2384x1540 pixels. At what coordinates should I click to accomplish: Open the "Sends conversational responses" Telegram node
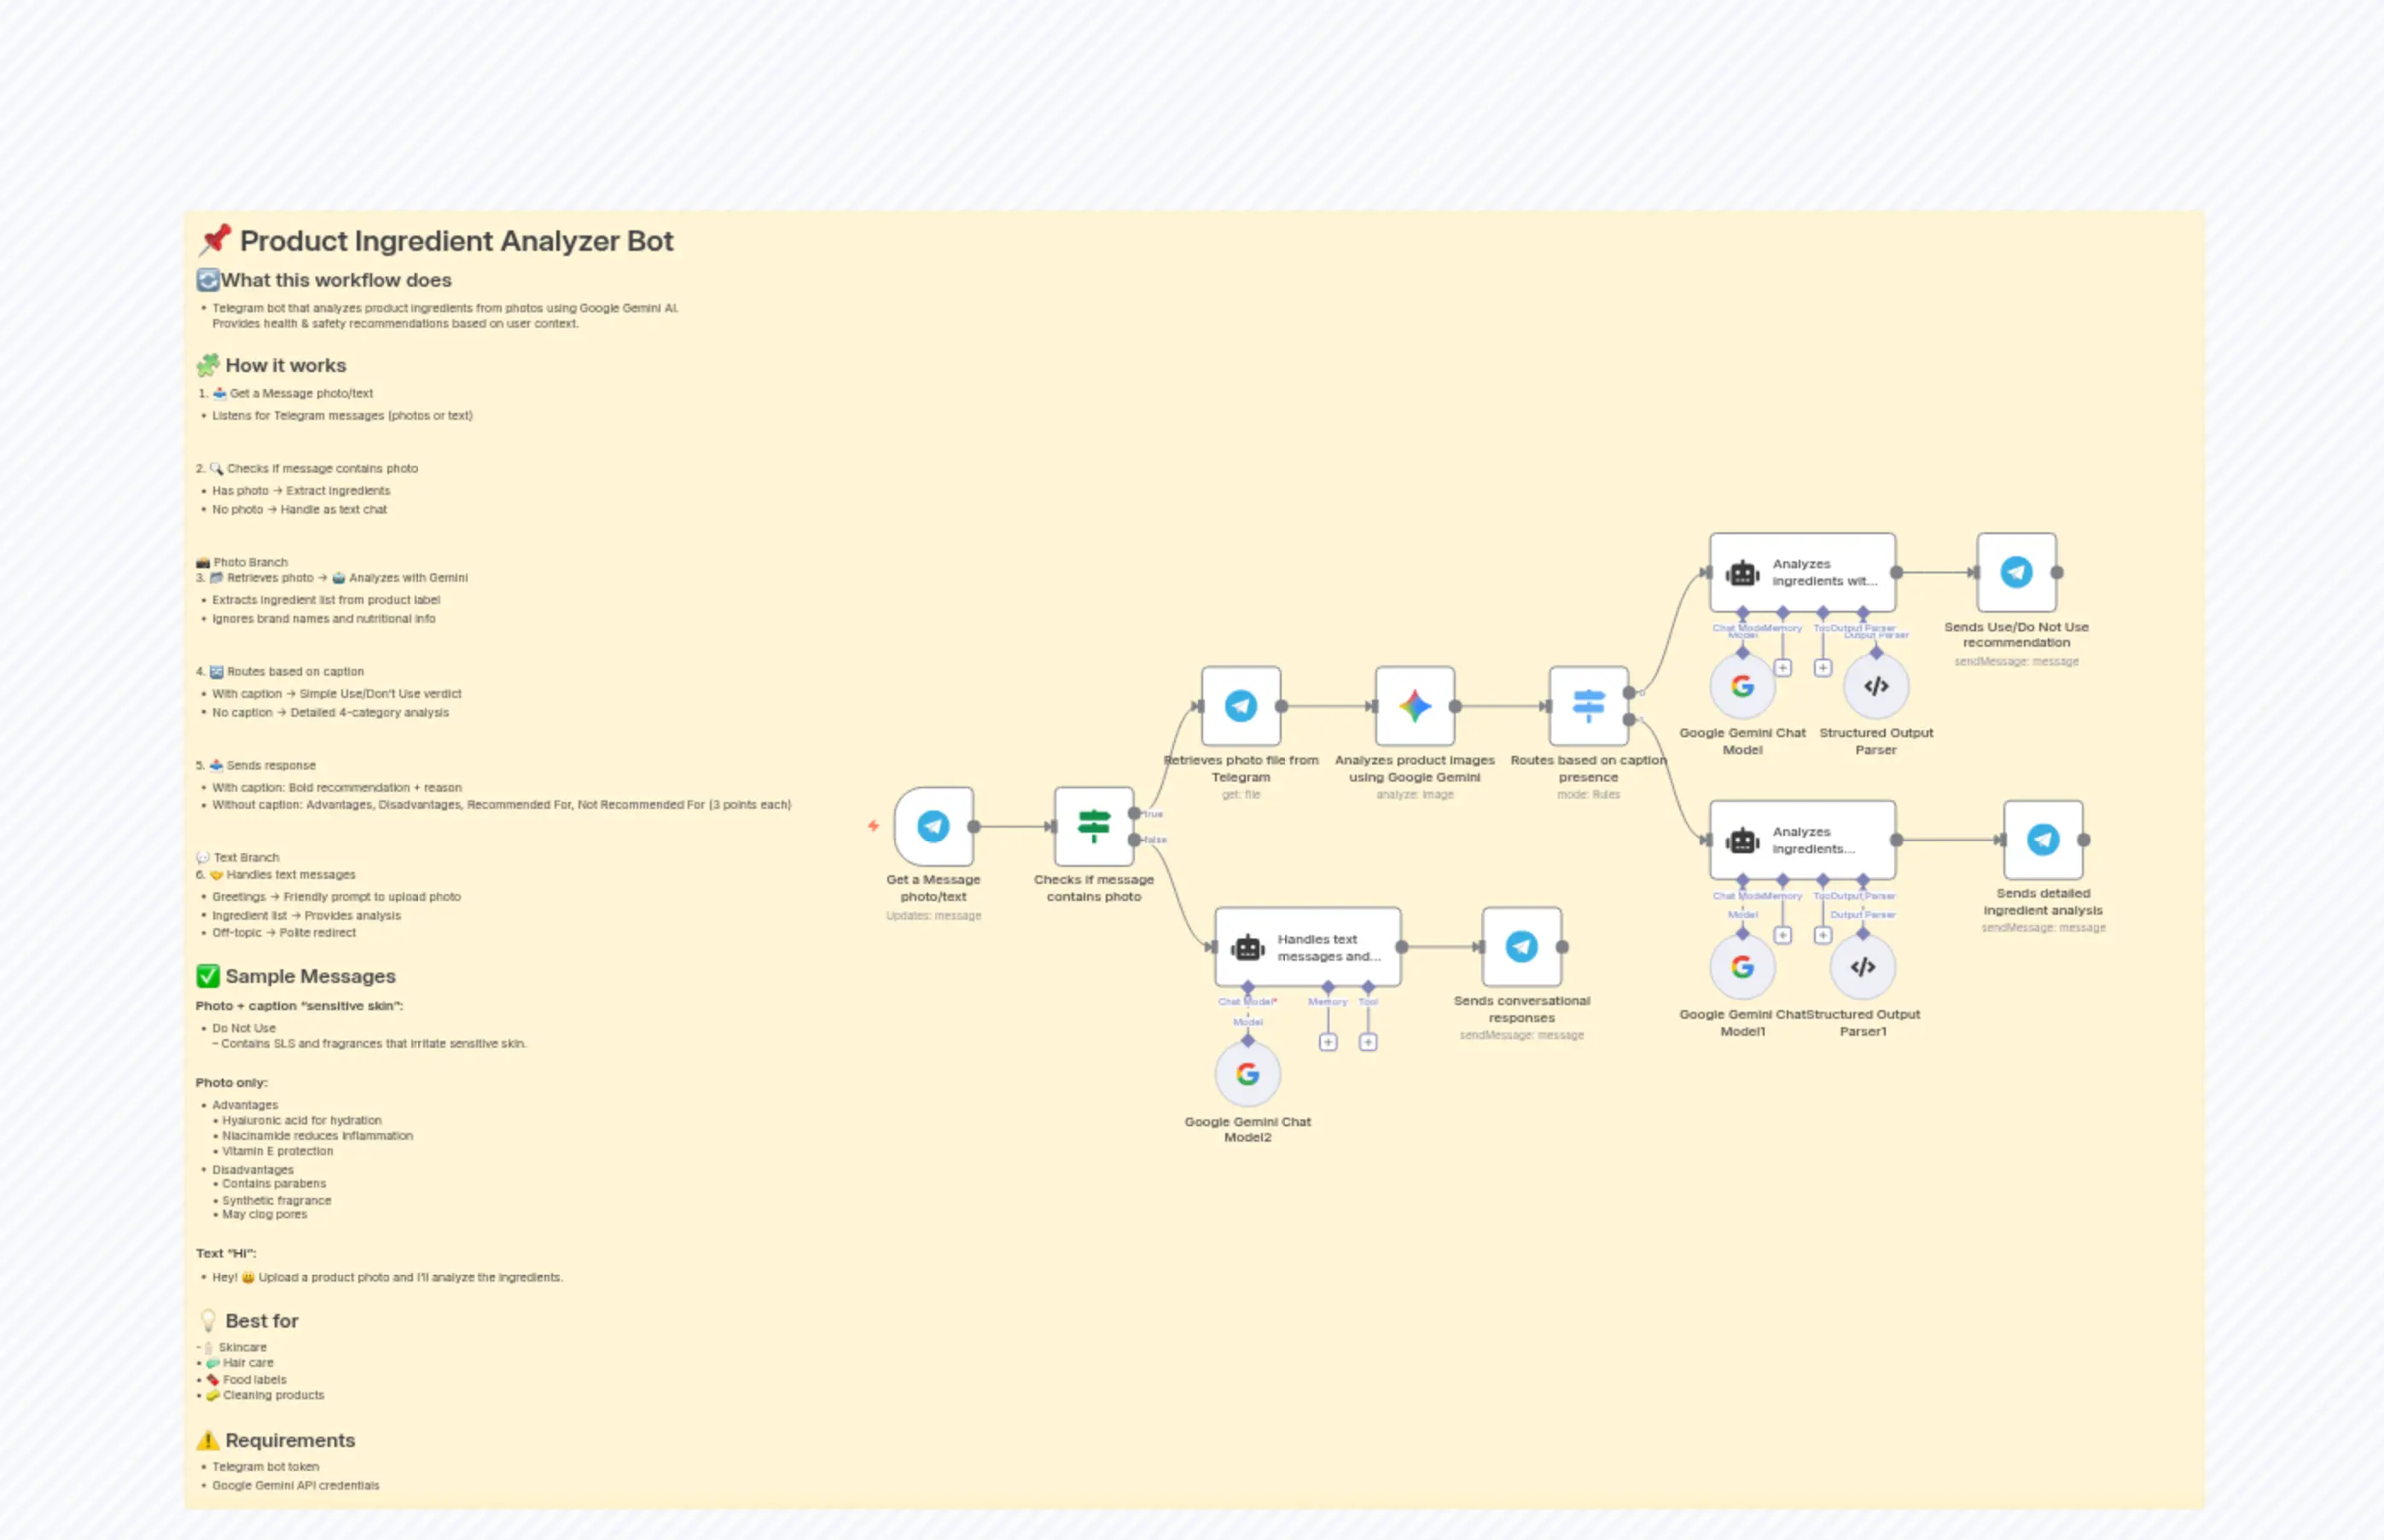click(x=1521, y=946)
